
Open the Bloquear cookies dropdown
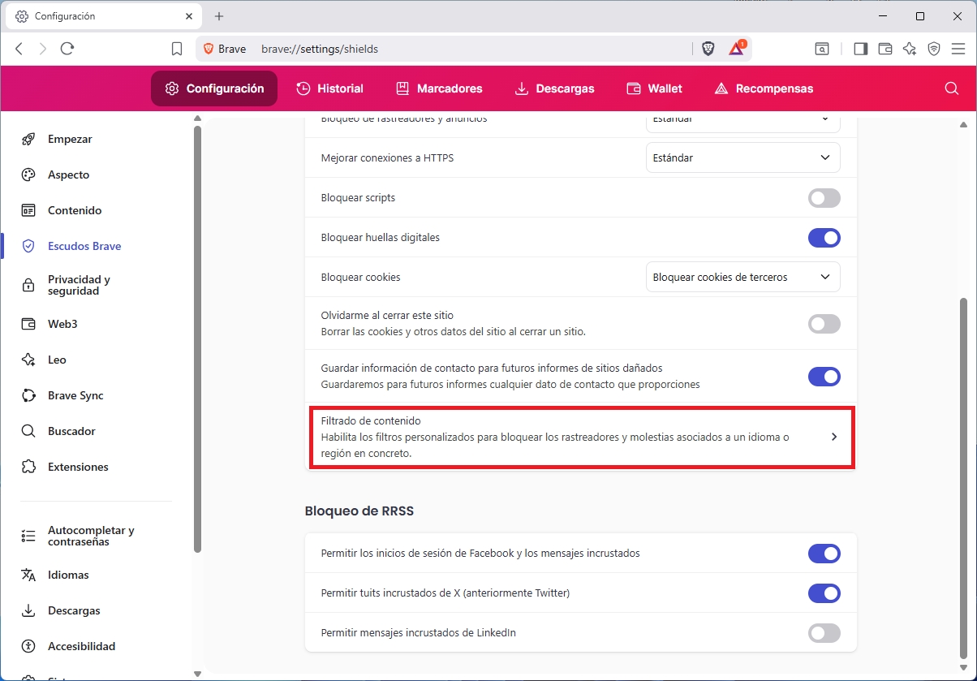click(x=742, y=277)
